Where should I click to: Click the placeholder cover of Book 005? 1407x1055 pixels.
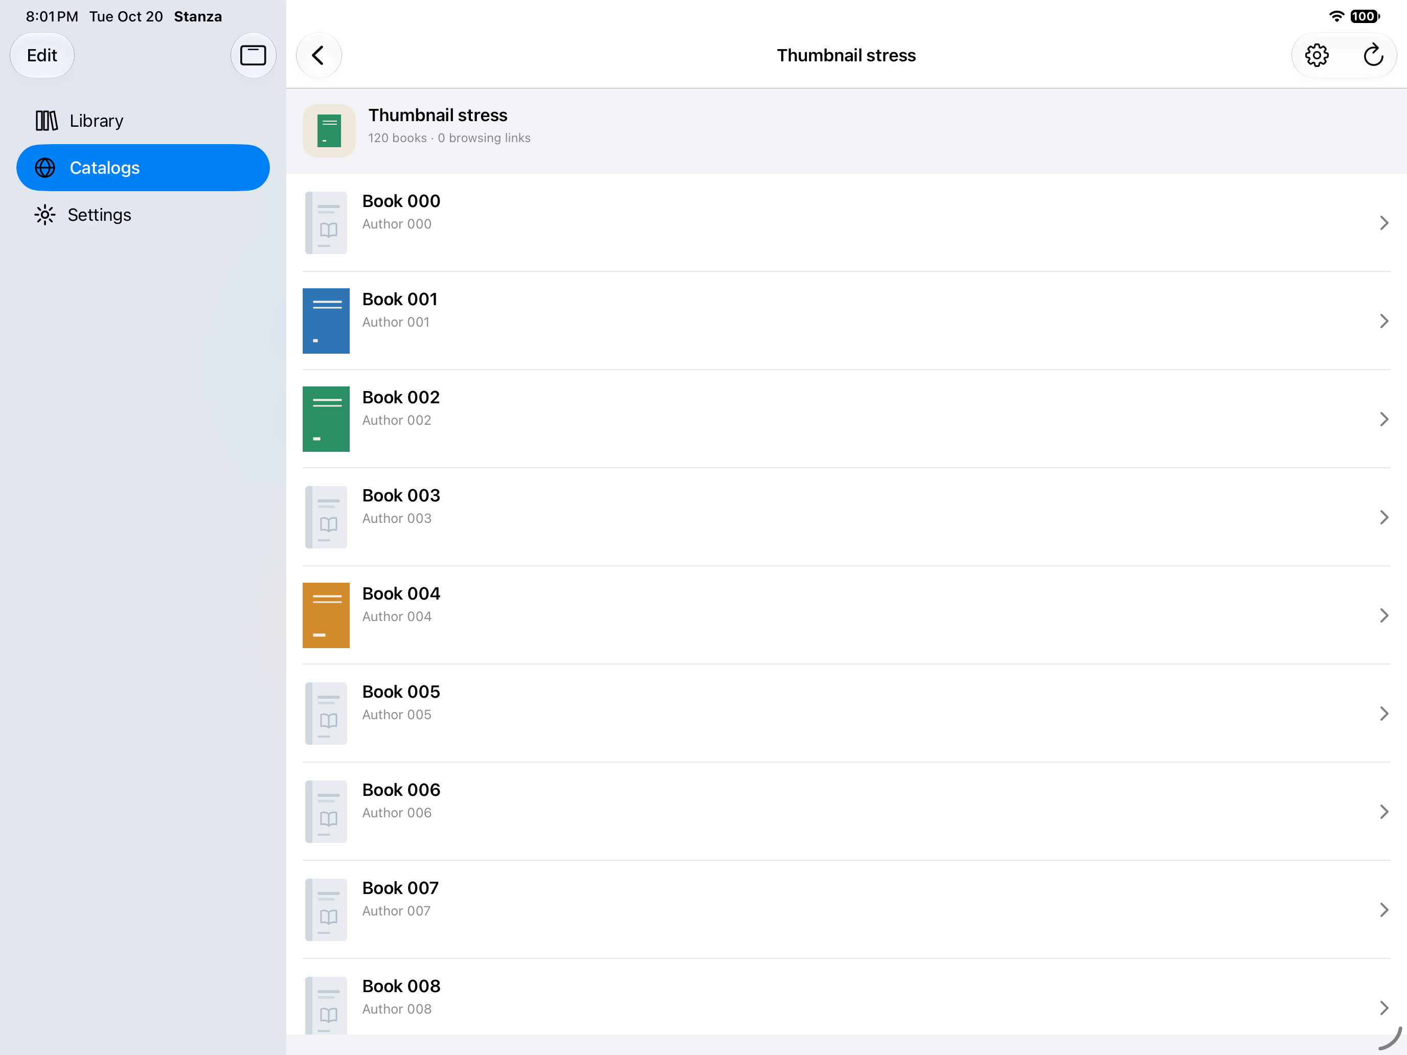click(326, 714)
